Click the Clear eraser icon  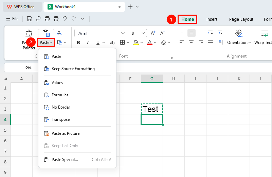pos(163,43)
